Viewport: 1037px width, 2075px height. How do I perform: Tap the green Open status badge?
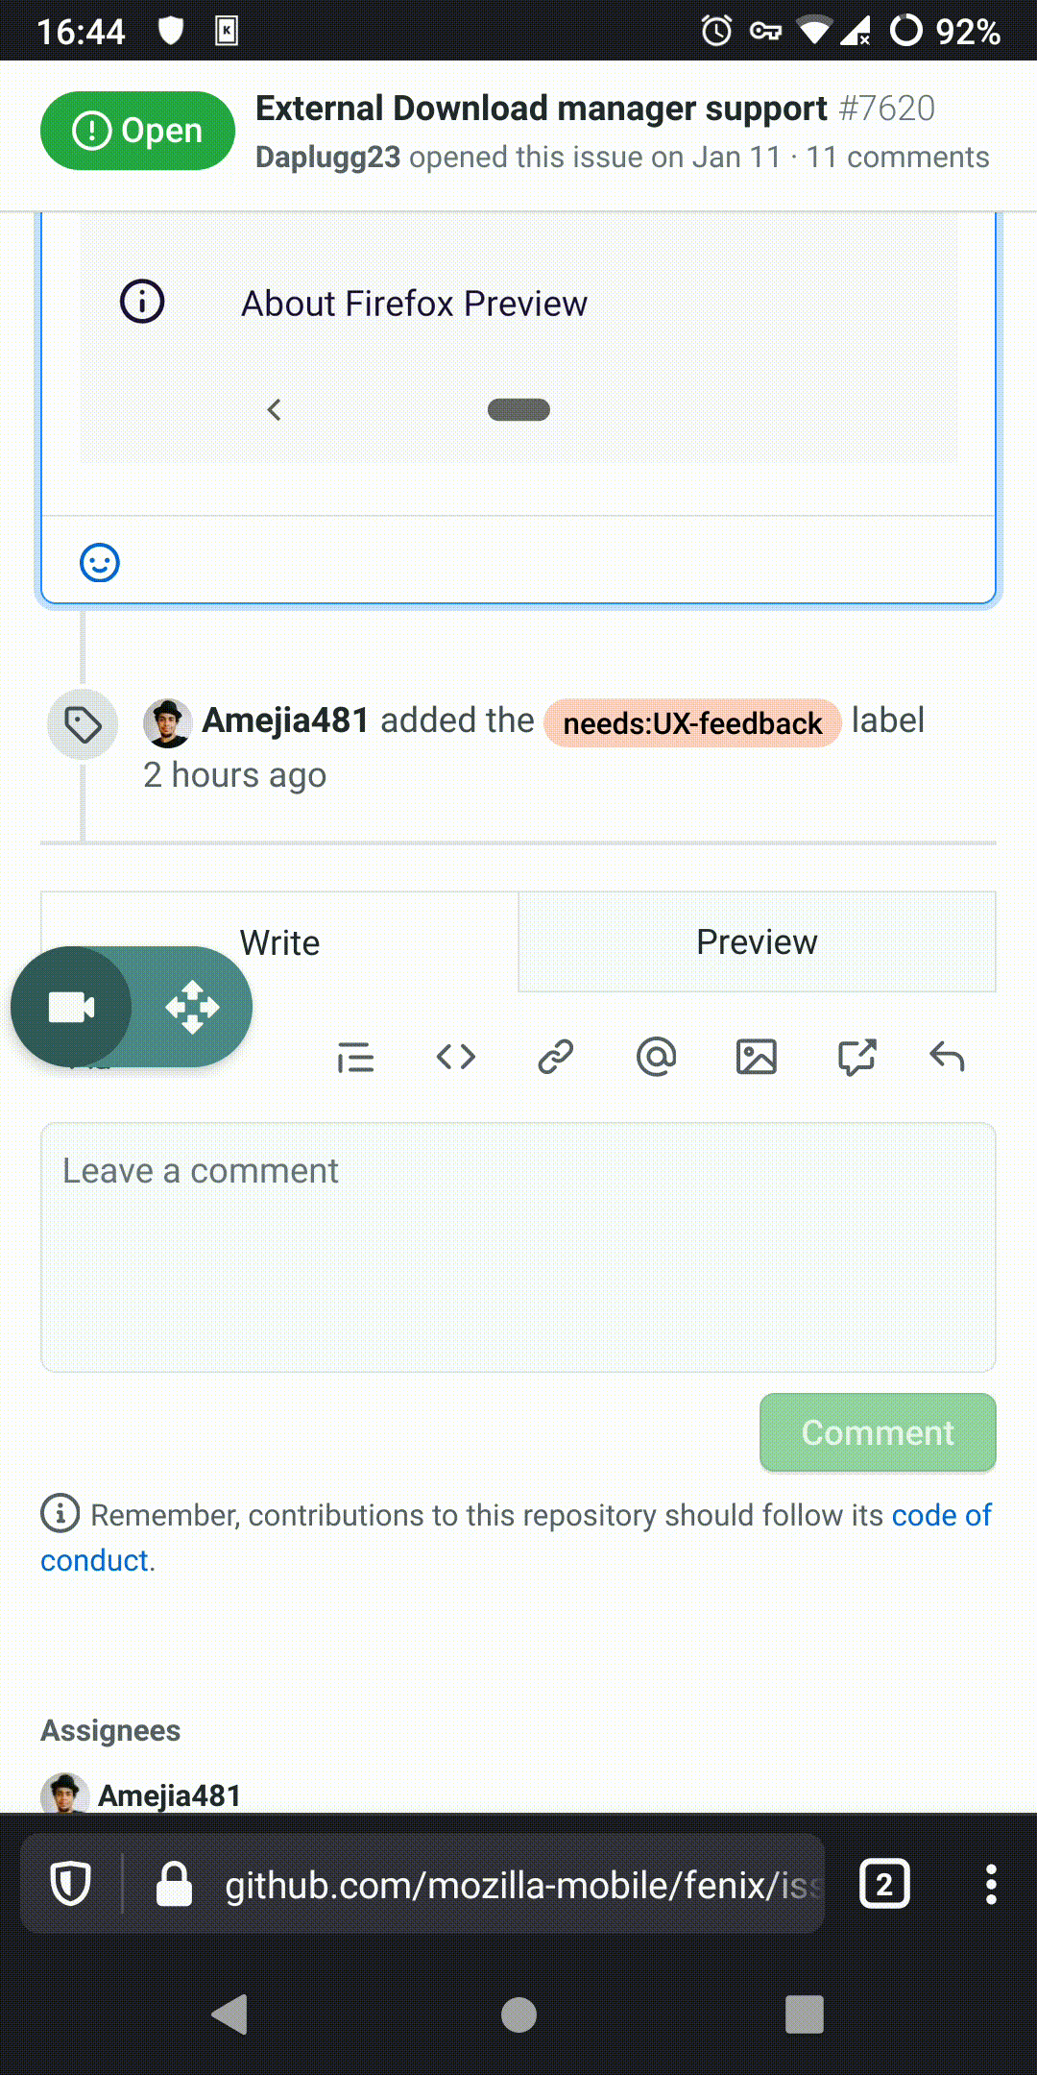pyautogui.click(x=137, y=131)
